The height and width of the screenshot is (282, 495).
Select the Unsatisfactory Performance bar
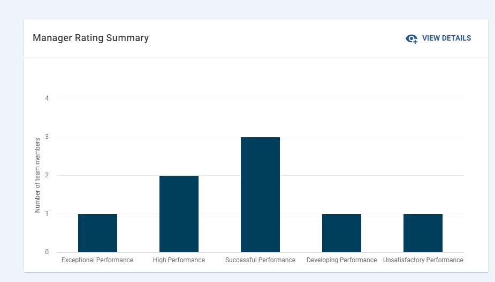pyautogui.click(x=423, y=233)
